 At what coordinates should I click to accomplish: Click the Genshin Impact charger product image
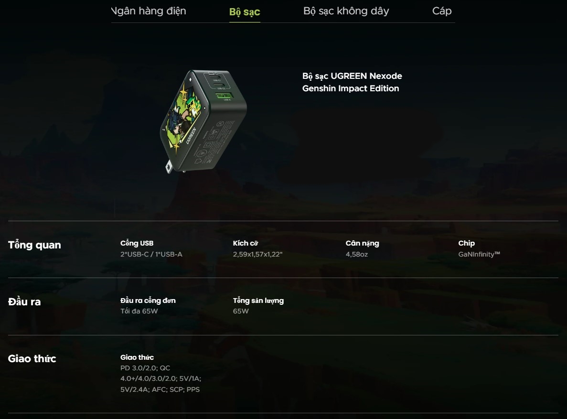203,121
